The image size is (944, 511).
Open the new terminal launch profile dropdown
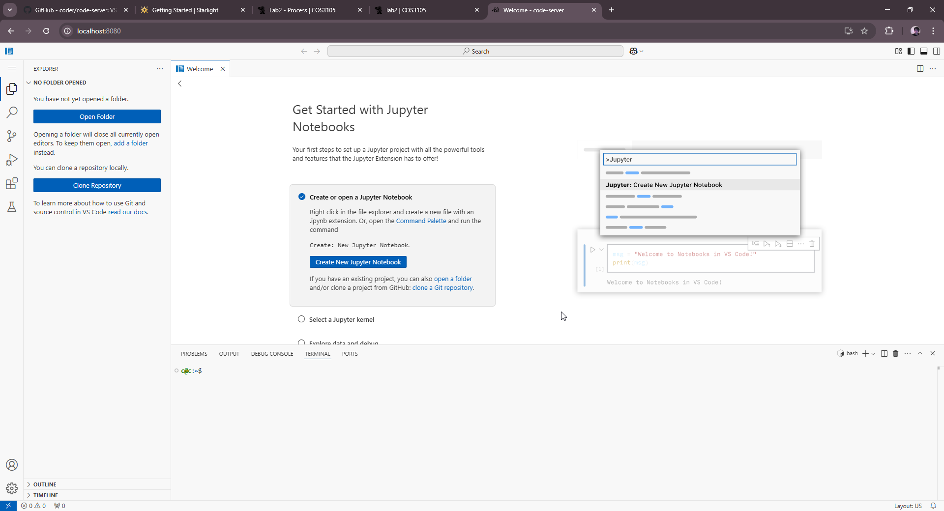tap(873, 354)
